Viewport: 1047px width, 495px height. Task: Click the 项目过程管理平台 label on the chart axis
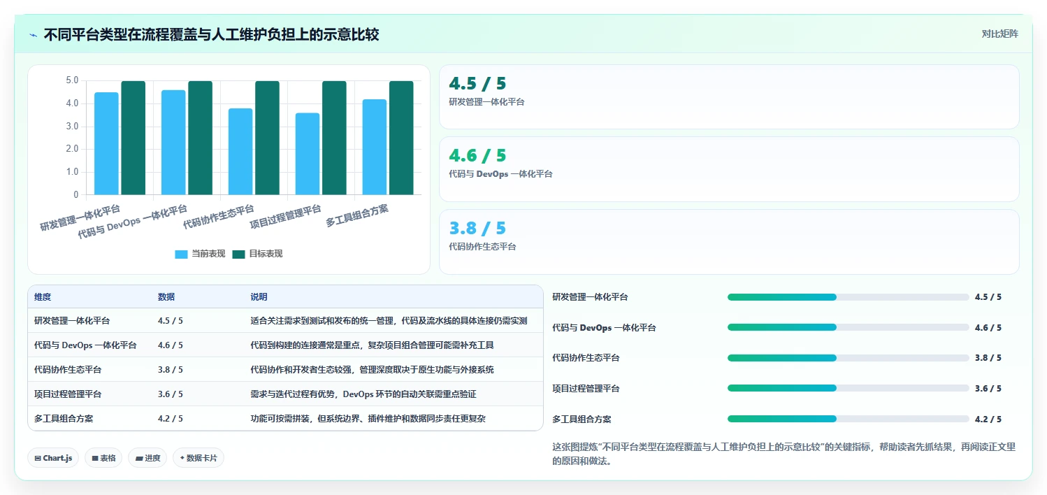[x=286, y=217]
